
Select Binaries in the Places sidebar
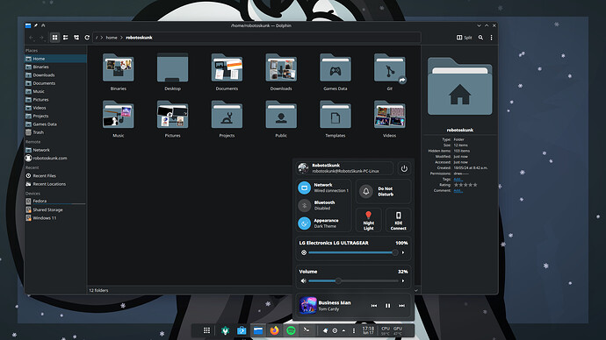[x=55, y=67]
